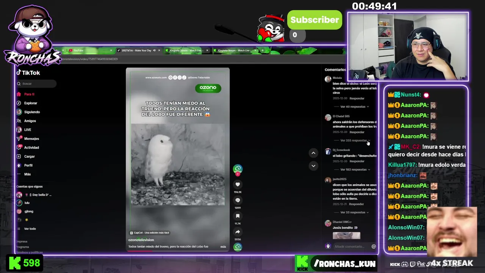The width and height of the screenshot is (485, 273).
Task: Click the Cargar upload icon
Action: tap(19, 156)
